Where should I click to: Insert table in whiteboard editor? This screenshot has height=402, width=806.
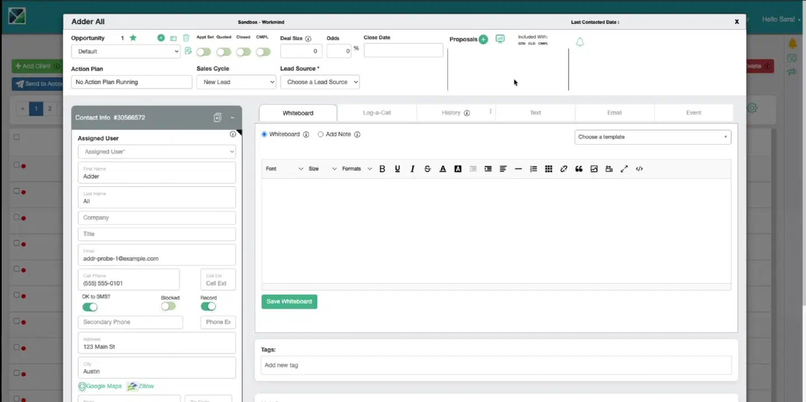(549, 169)
